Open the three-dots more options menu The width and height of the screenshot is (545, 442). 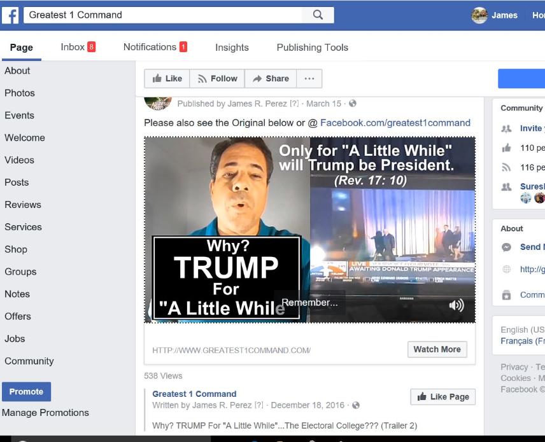click(309, 78)
